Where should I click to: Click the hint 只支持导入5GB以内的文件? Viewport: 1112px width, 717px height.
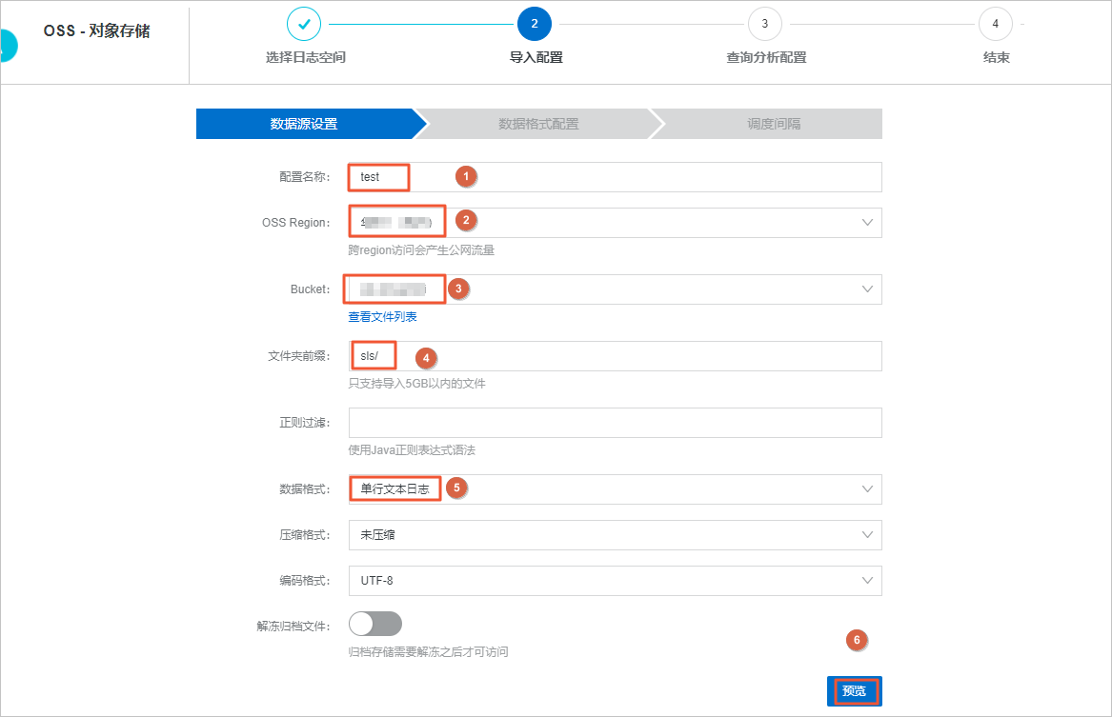(x=416, y=384)
